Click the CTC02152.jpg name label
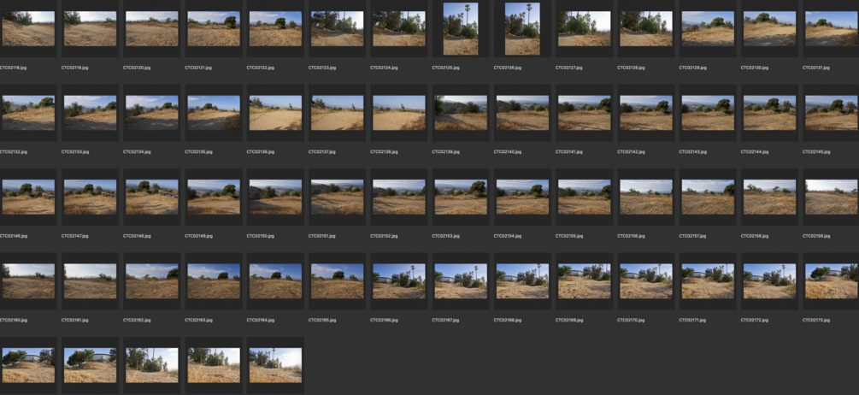Screen dimensions: 859x395 click(x=384, y=236)
